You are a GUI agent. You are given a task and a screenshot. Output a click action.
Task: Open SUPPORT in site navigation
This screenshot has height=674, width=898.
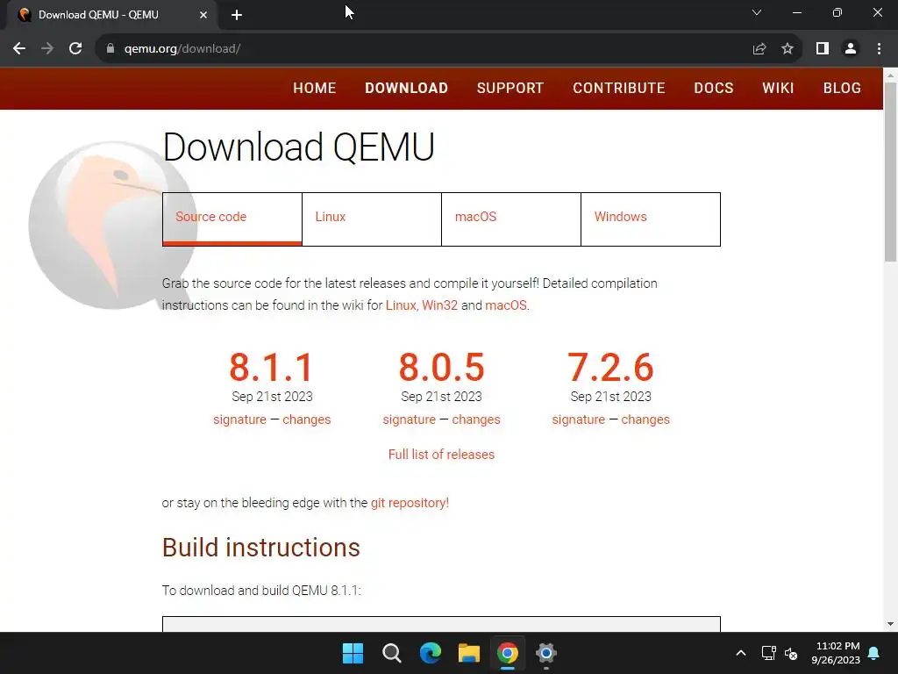(x=510, y=89)
